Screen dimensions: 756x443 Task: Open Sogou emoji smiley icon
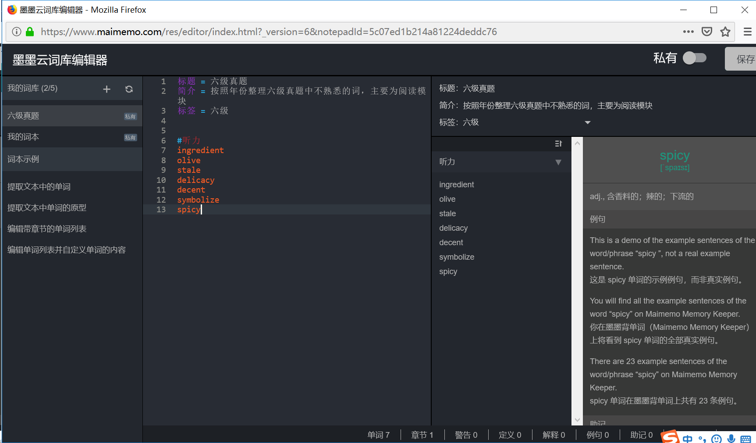pyautogui.click(x=717, y=439)
